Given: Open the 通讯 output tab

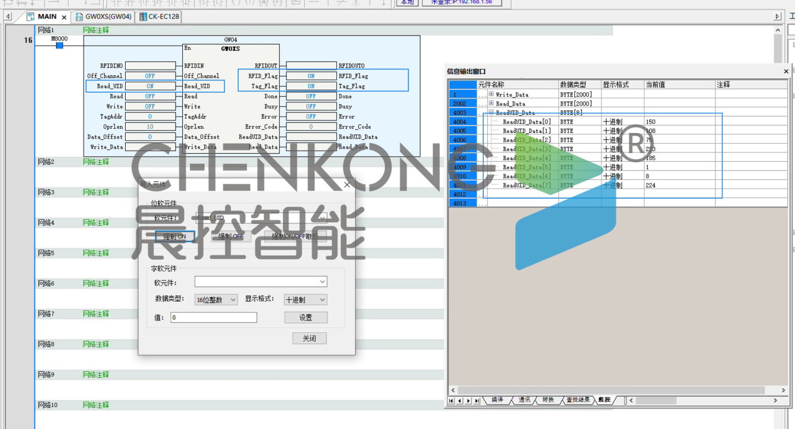Looking at the screenshot, I should pyautogui.click(x=524, y=400).
